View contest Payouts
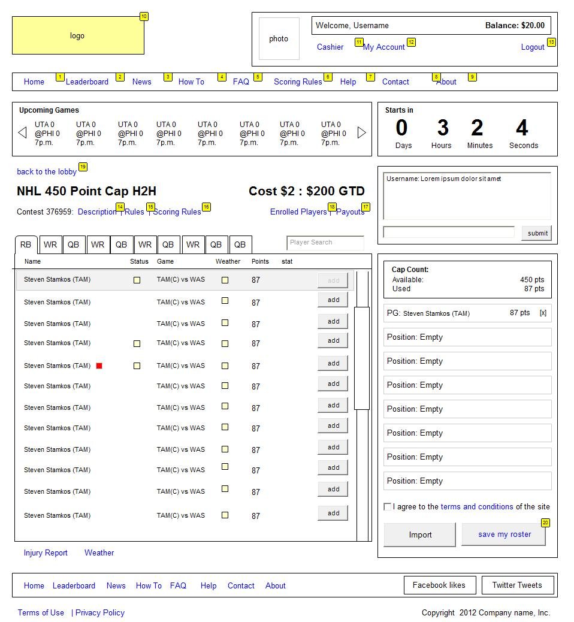The width and height of the screenshot is (574, 622). tap(350, 212)
